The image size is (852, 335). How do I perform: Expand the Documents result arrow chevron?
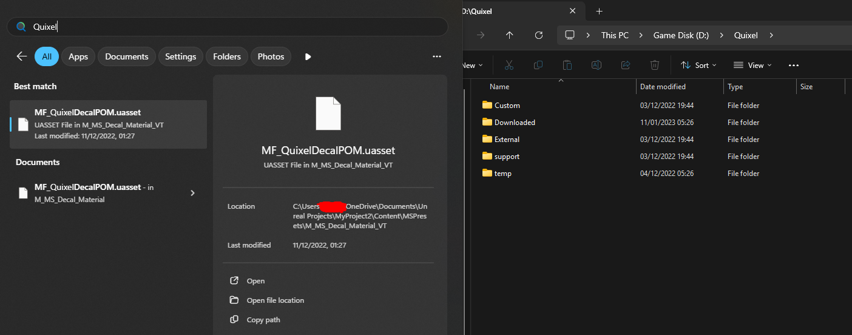(192, 193)
